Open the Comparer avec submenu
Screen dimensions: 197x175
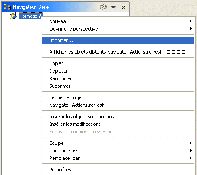[118, 151]
